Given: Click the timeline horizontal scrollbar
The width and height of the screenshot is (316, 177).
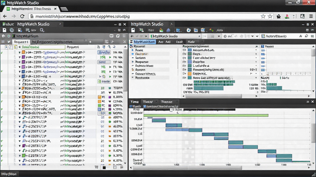Looking at the screenshot, I should pyautogui.click(x=187, y=167).
